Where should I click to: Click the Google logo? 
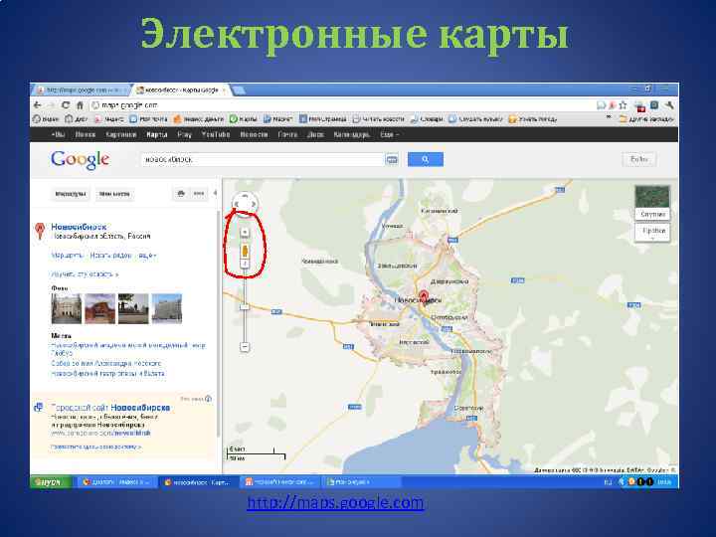pyautogui.click(x=80, y=160)
